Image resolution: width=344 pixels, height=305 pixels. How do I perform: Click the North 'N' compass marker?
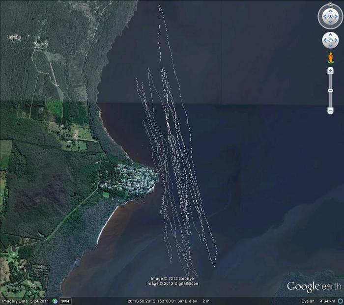click(330, 5)
